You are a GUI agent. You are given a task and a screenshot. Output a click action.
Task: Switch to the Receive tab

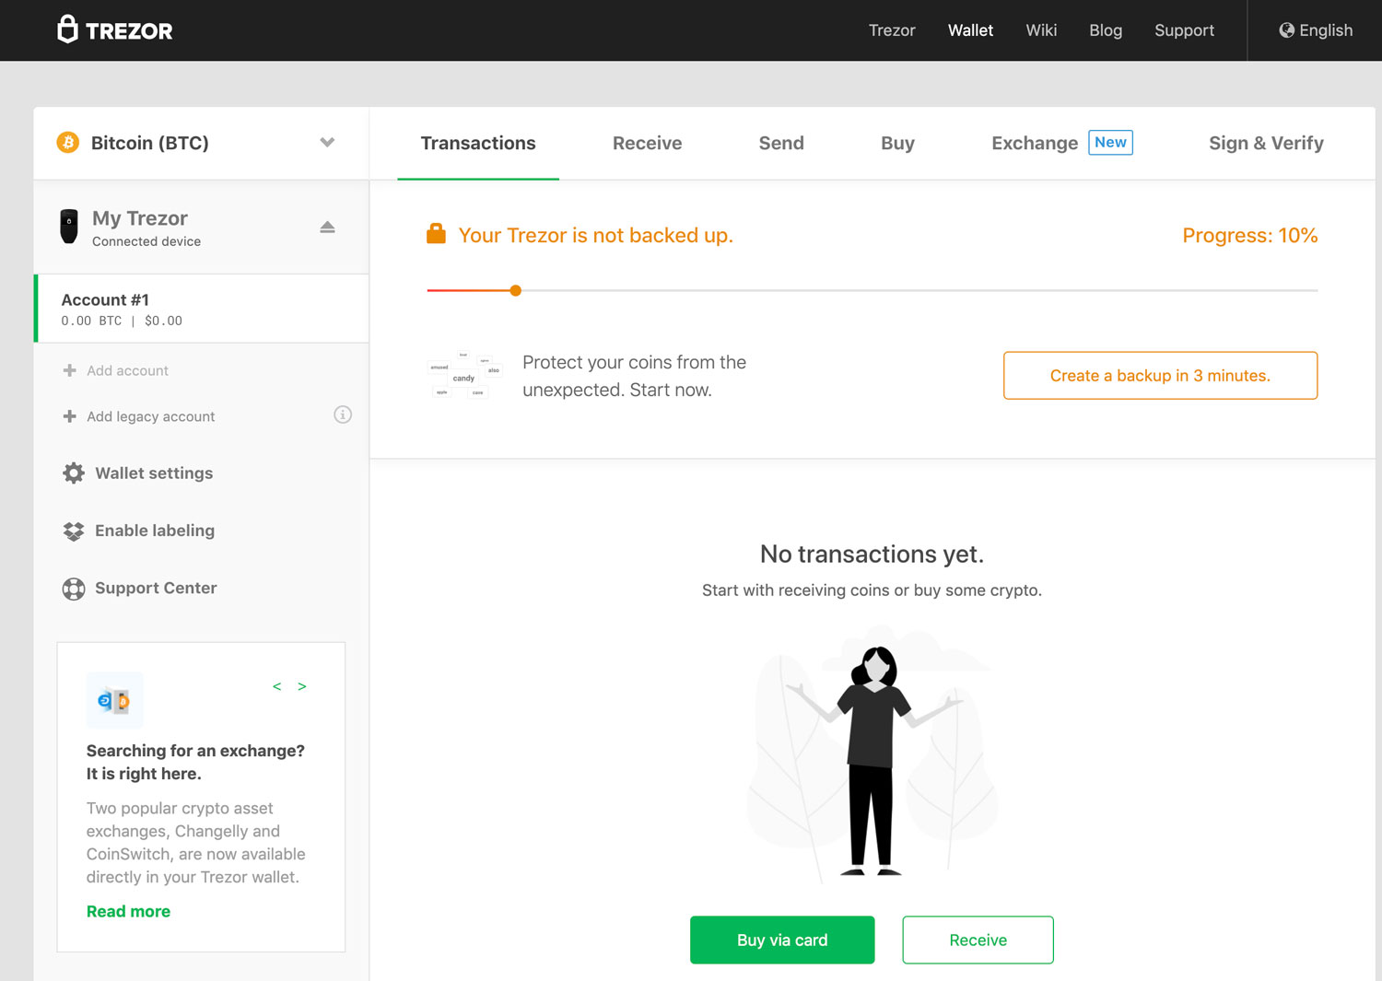tap(648, 143)
